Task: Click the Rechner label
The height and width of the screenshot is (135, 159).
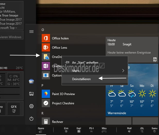Action: point(57,122)
